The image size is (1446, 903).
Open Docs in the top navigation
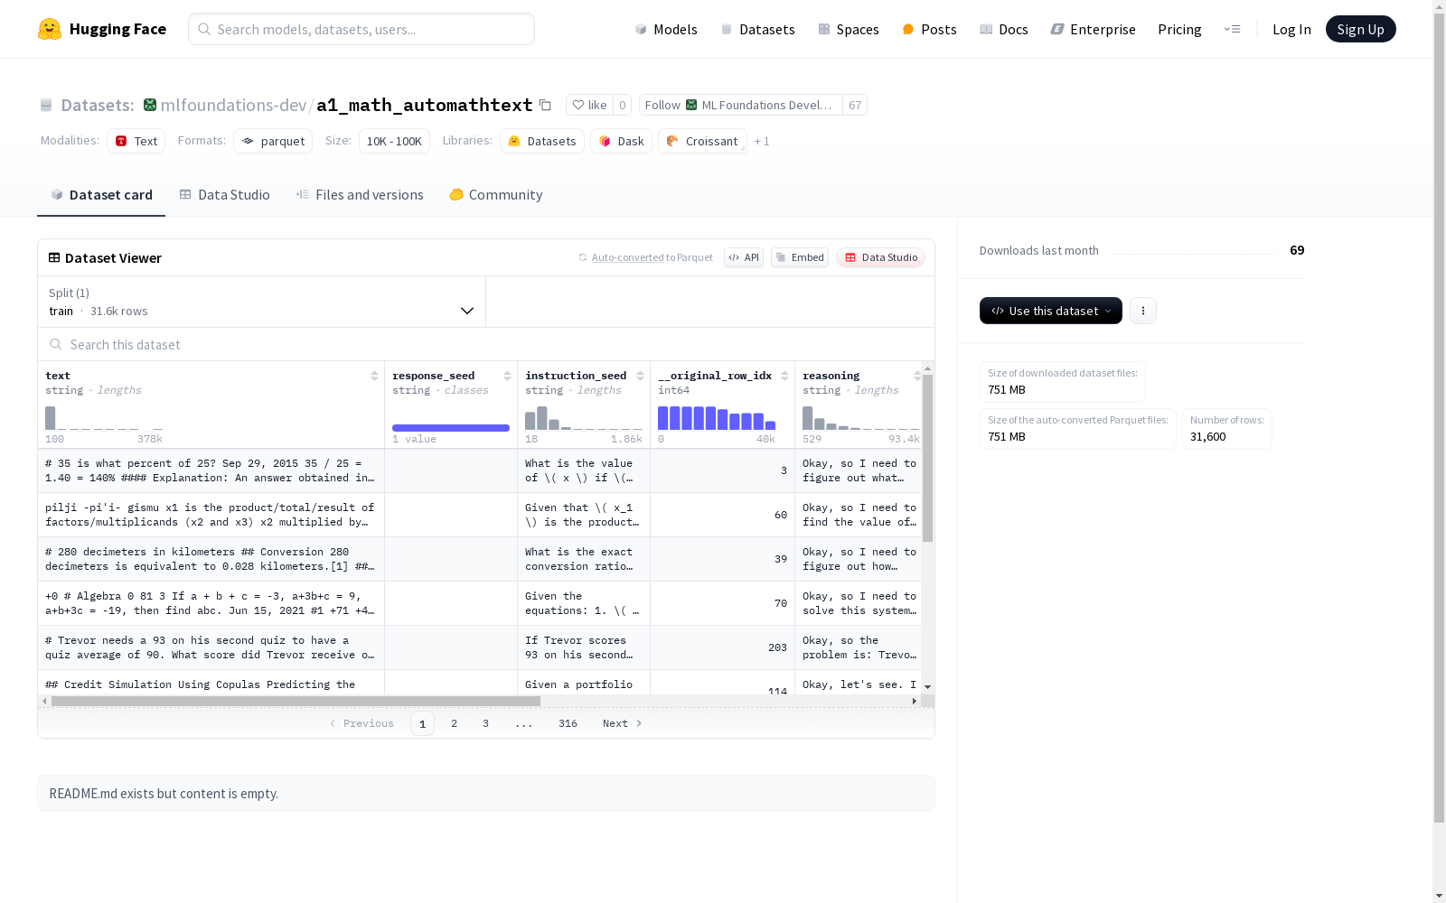pos(1004,29)
